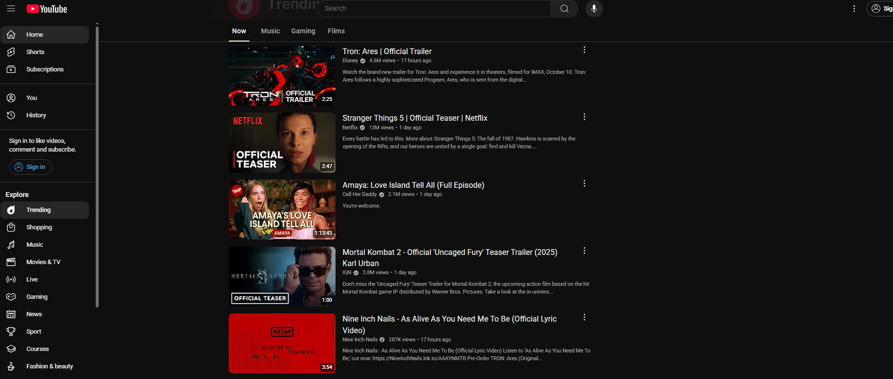Click Mortal Kombat 2 description text
The image size is (893, 379).
[466, 288]
